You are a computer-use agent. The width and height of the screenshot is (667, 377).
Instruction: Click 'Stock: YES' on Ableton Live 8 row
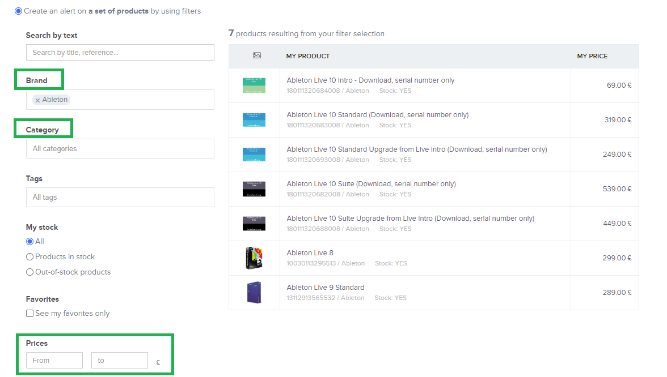pyautogui.click(x=391, y=263)
